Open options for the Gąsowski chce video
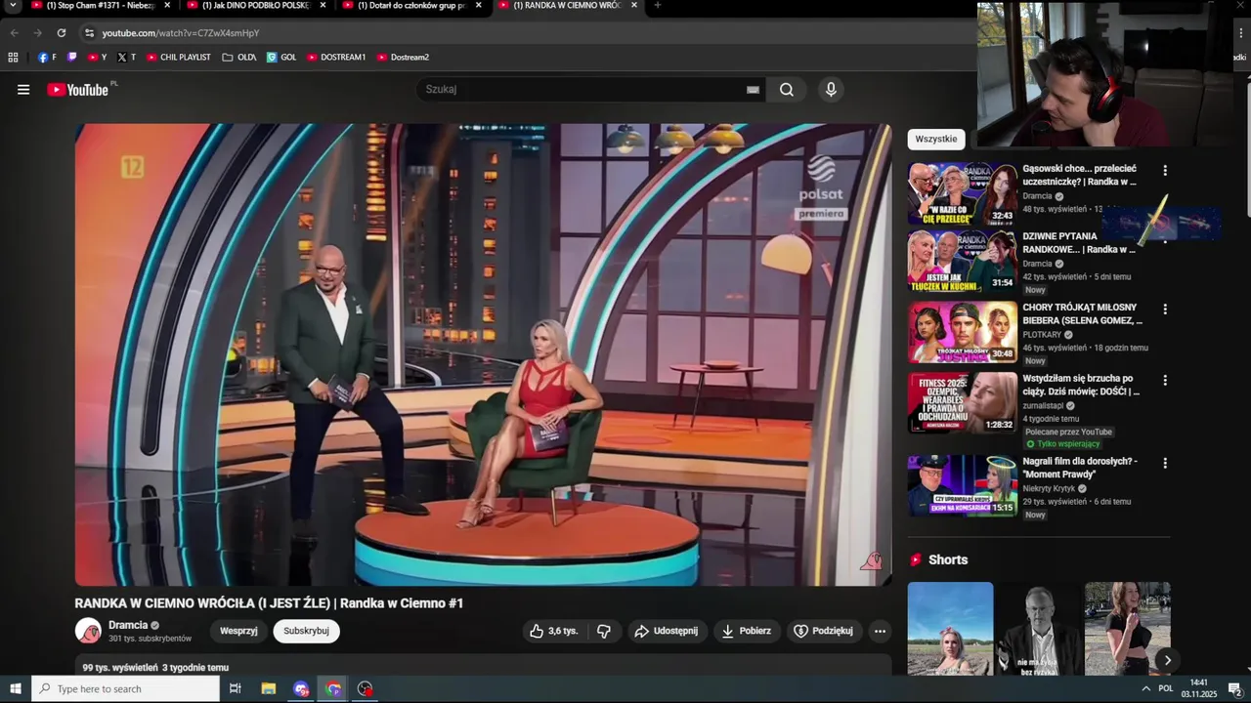This screenshot has width=1251, height=703. click(1164, 170)
